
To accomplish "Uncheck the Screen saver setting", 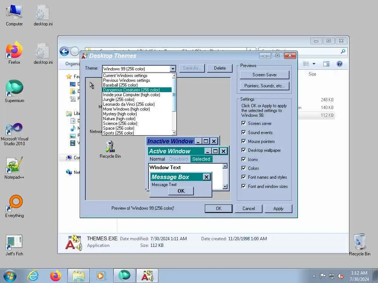I will [x=244, y=123].
